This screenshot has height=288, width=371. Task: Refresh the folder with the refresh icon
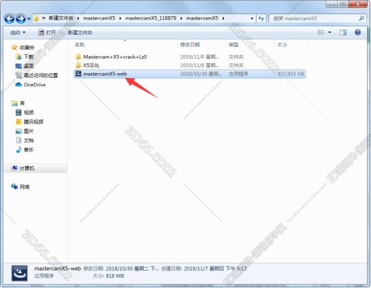click(261, 18)
